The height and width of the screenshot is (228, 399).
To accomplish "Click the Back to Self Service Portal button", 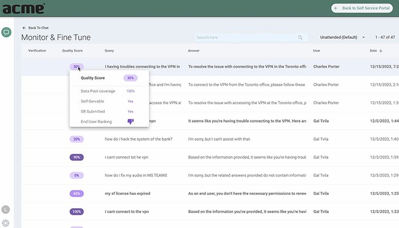I will pos(362,8).
